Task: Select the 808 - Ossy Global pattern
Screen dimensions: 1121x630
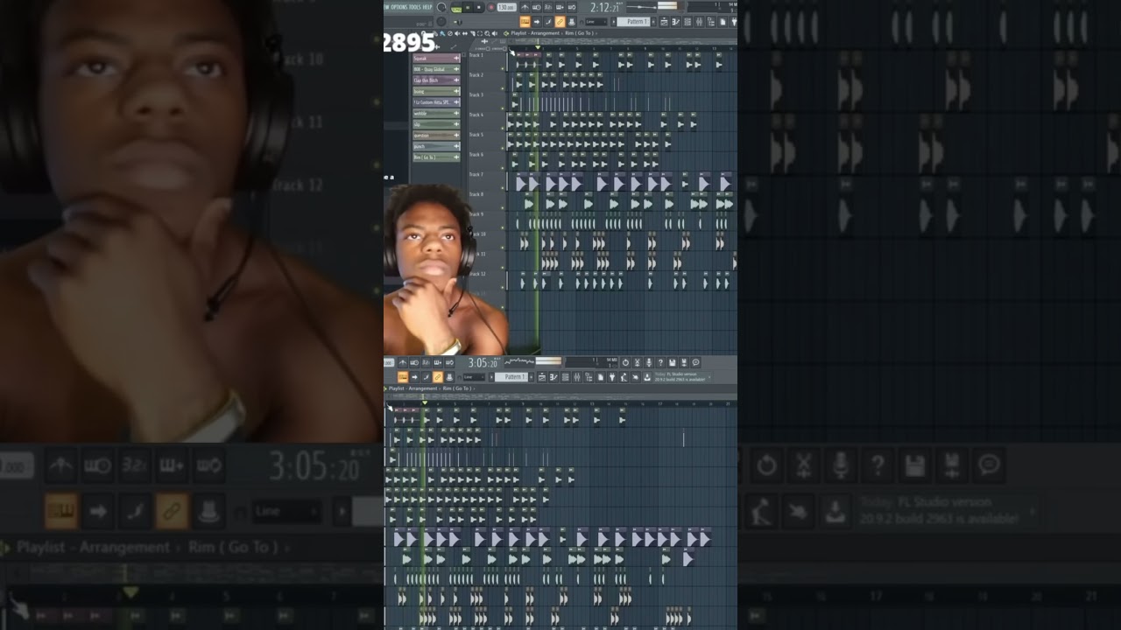Action: point(435,69)
